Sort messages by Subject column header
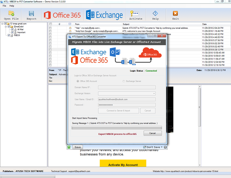This screenshot has width=231, height=178. coord(162,24)
